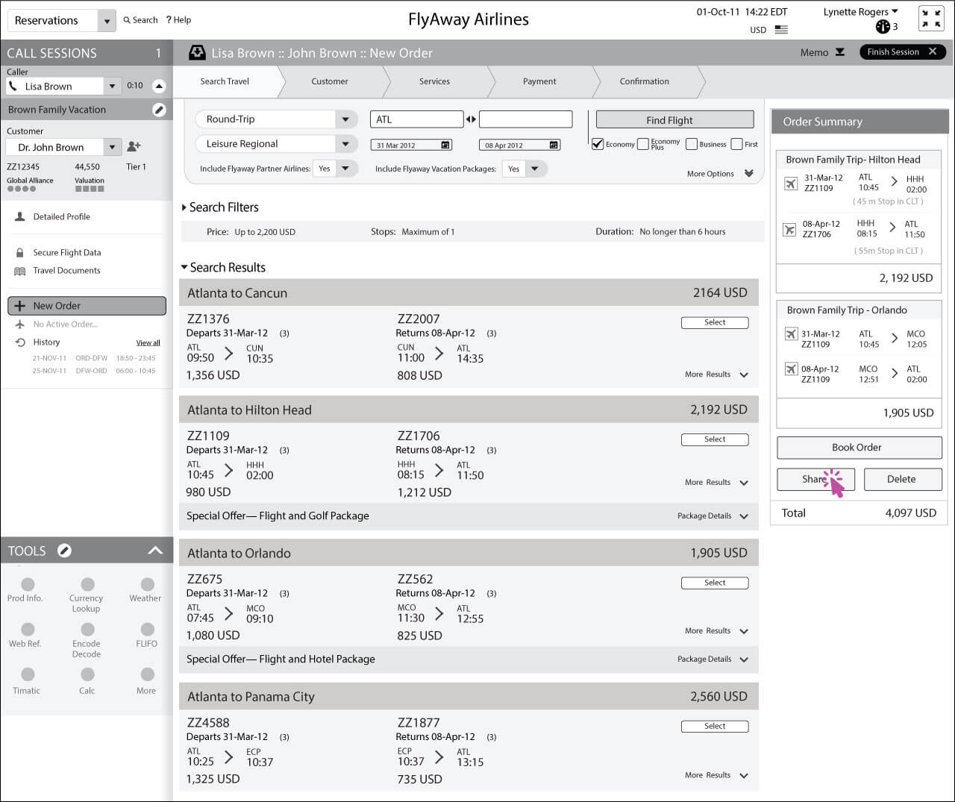Image resolution: width=955 pixels, height=802 pixels.
Task: Click the swap origin-destination arrows icon
Action: [x=471, y=119]
